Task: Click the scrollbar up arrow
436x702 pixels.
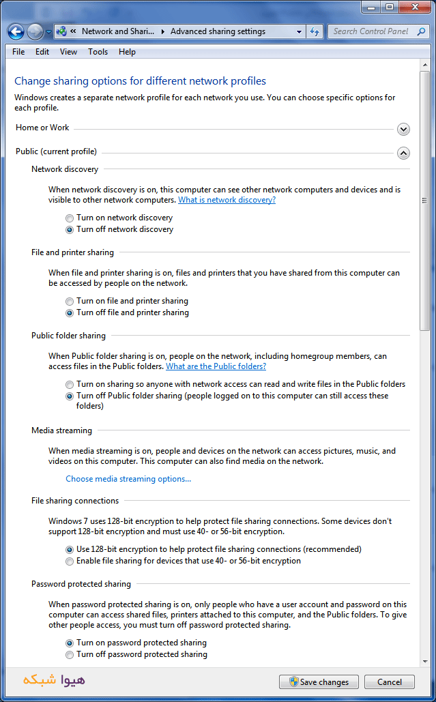Action: click(425, 65)
